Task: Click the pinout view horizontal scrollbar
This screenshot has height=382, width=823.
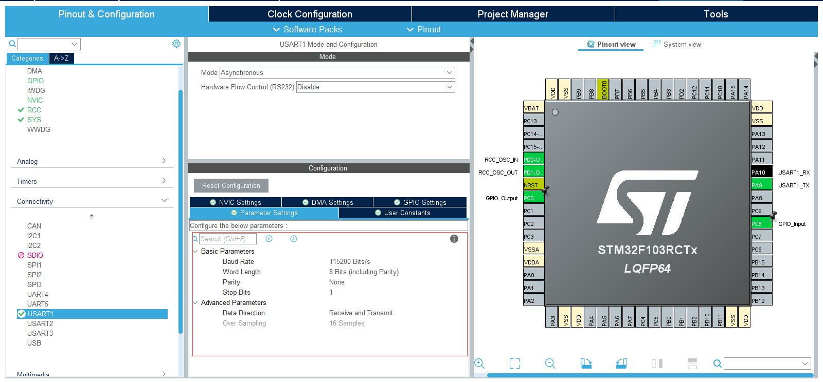Action: click(650, 375)
